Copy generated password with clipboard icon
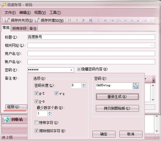 tap(136, 86)
